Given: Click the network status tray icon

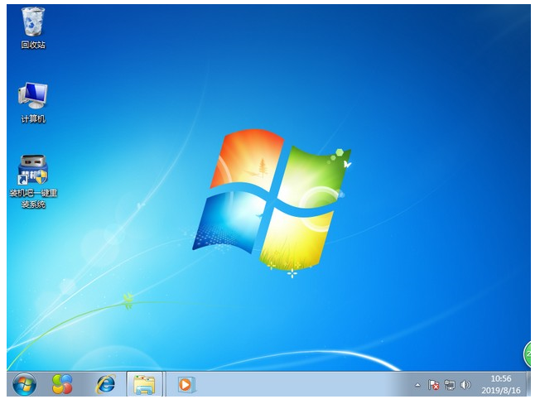Looking at the screenshot, I should pyautogui.click(x=450, y=385).
